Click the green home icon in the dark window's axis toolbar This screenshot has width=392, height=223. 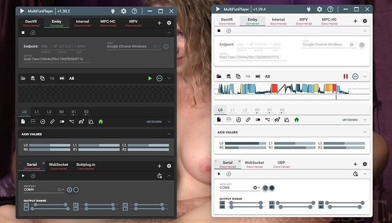(x=101, y=122)
